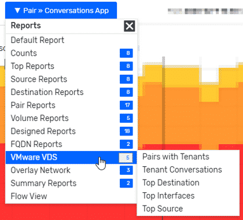The height and width of the screenshot is (220, 243).
Task: Click the 18 badge next to Designed Reports
Action: [x=126, y=131]
